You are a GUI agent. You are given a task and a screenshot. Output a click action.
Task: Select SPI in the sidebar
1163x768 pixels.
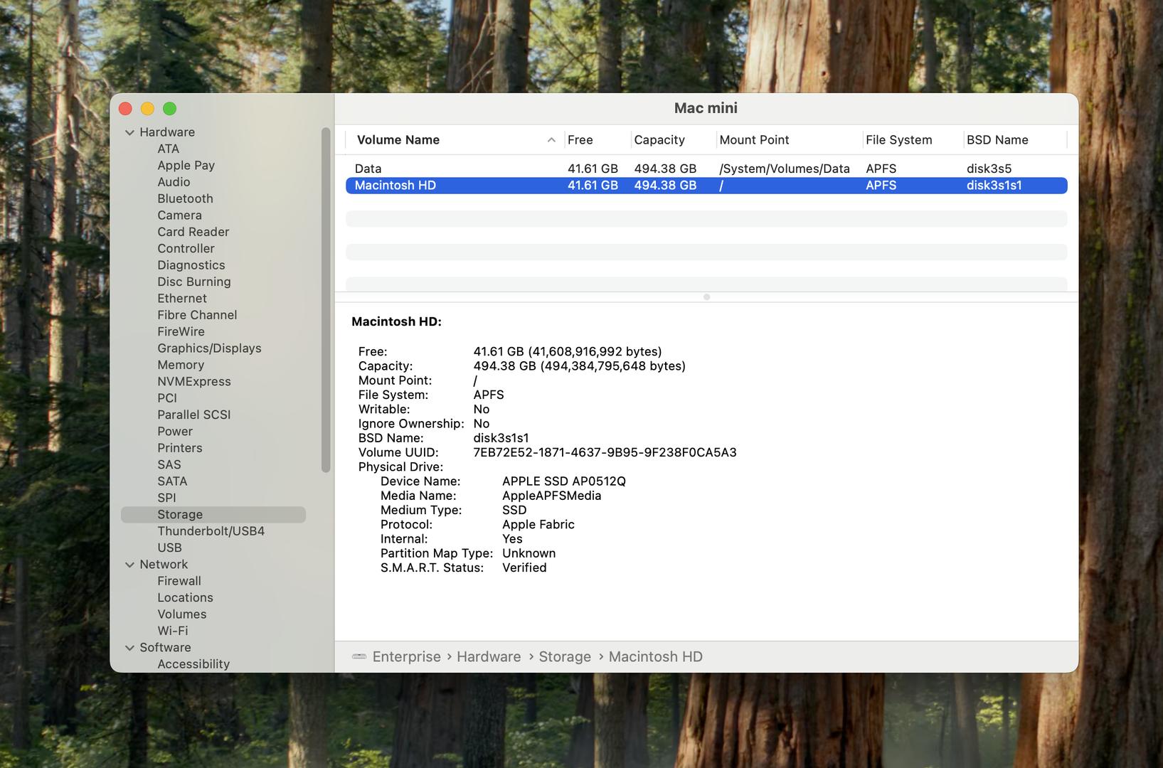[x=166, y=498]
